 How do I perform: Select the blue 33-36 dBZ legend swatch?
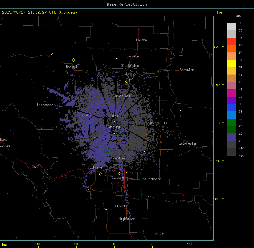tap(232, 108)
